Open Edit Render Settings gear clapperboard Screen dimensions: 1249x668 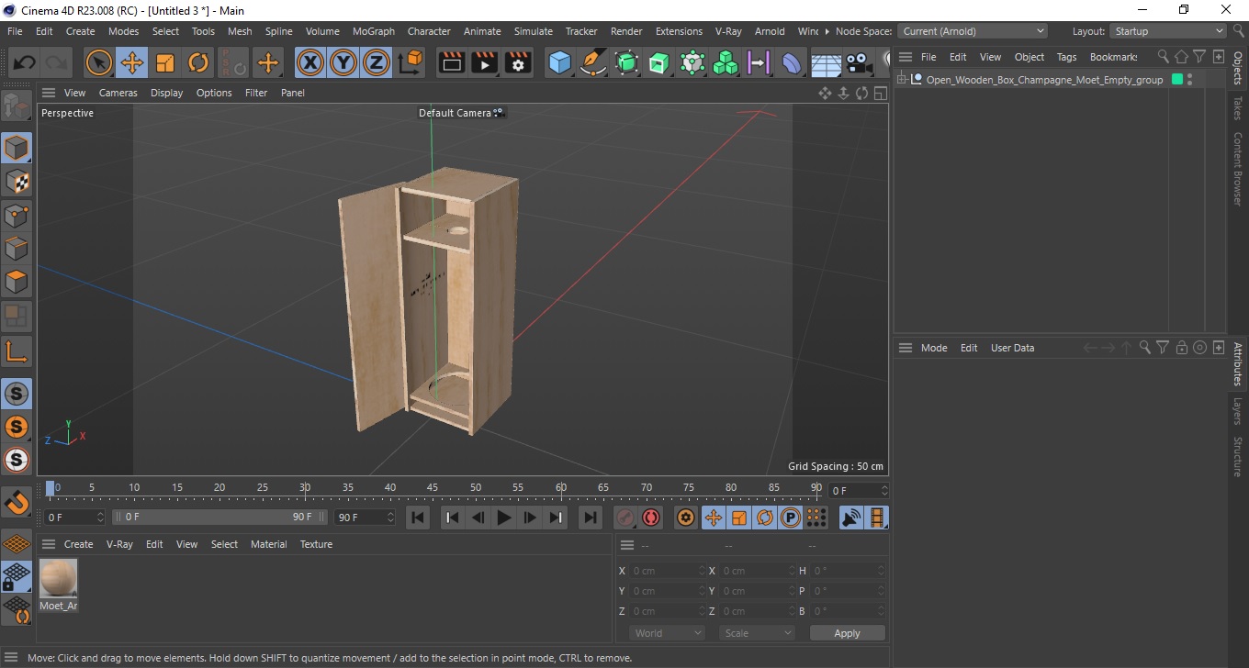[518, 63]
